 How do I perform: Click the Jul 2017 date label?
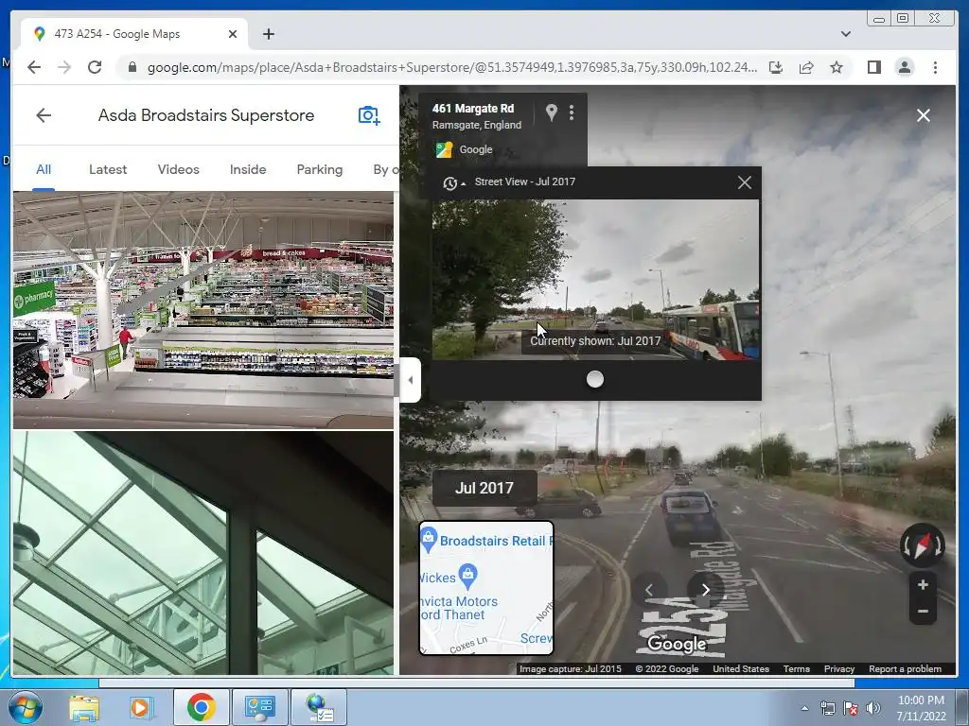coord(484,488)
